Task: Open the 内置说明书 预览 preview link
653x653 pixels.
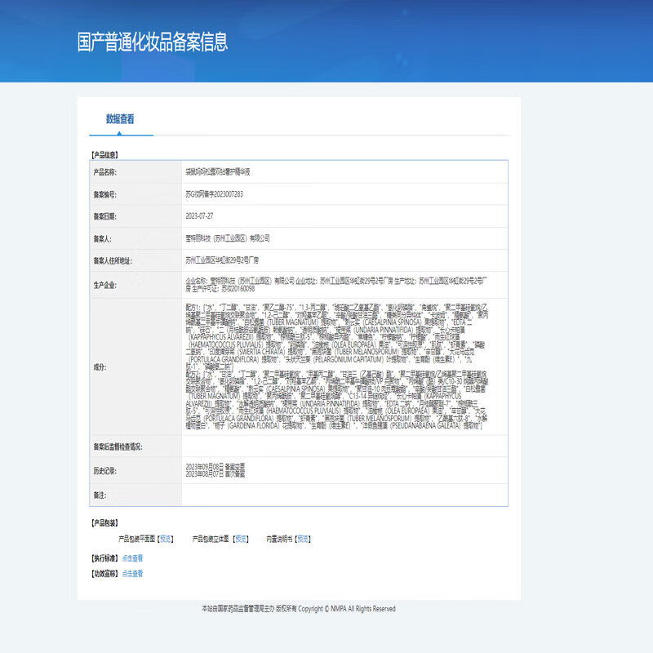Action: coord(300,537)
